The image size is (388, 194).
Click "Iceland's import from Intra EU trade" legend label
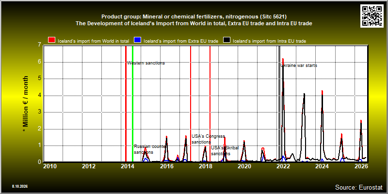click(x=270, y=41)
